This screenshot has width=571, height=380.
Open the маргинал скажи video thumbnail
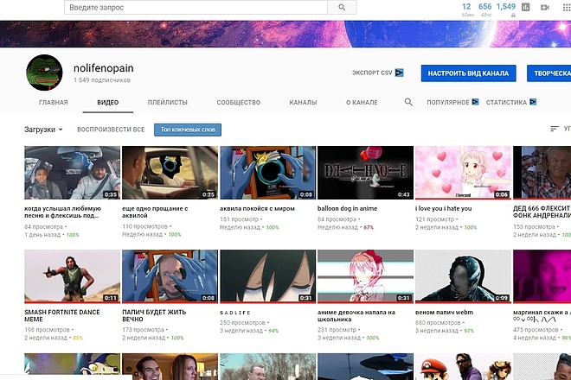pos(542,276)
